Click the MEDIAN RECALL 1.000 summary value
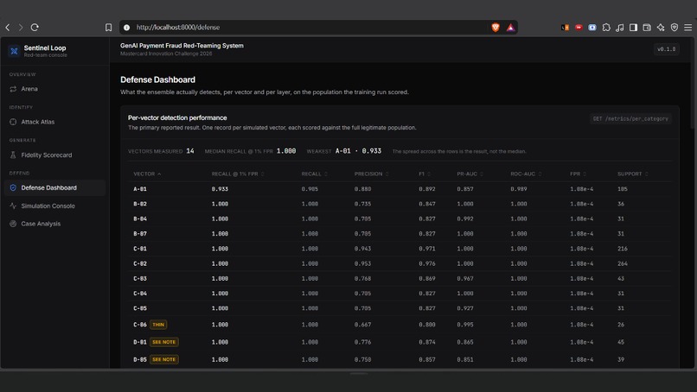The height and width of the screenshot is (392, 697). 286,151
